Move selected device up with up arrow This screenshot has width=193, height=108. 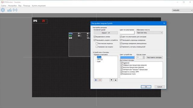115,80
